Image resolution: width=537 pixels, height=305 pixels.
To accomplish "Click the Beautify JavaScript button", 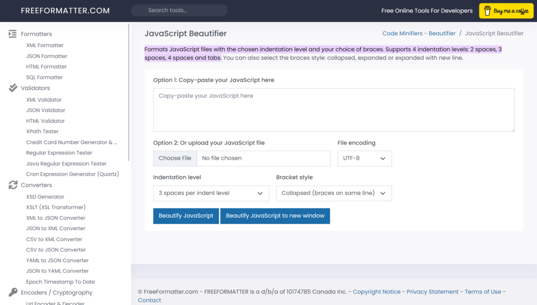I will pos(186,216).
